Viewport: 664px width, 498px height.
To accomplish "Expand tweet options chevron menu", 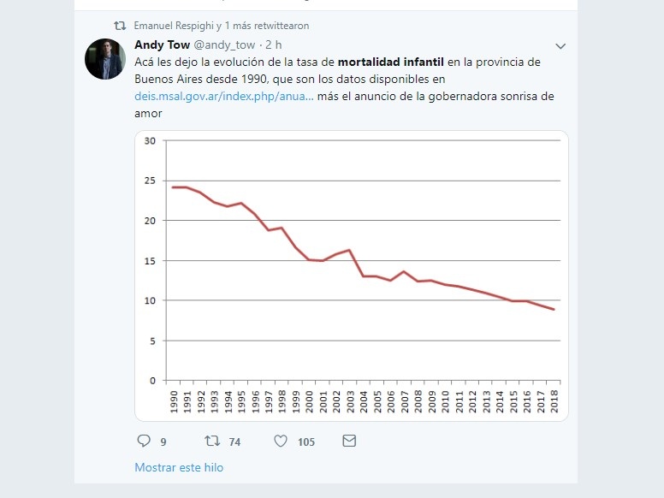I will (560, 46).
